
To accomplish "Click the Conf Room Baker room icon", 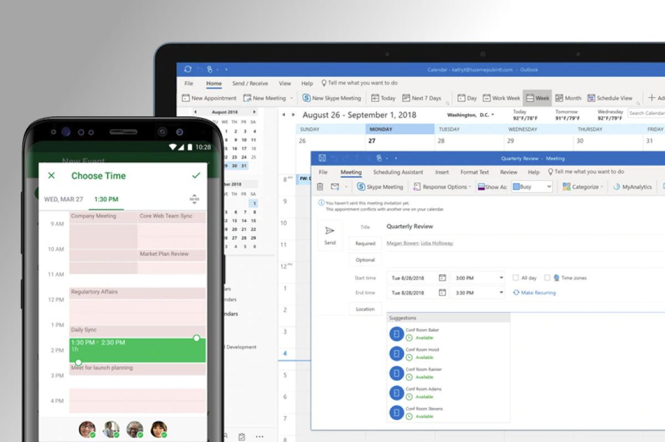I will click(396, 334).
